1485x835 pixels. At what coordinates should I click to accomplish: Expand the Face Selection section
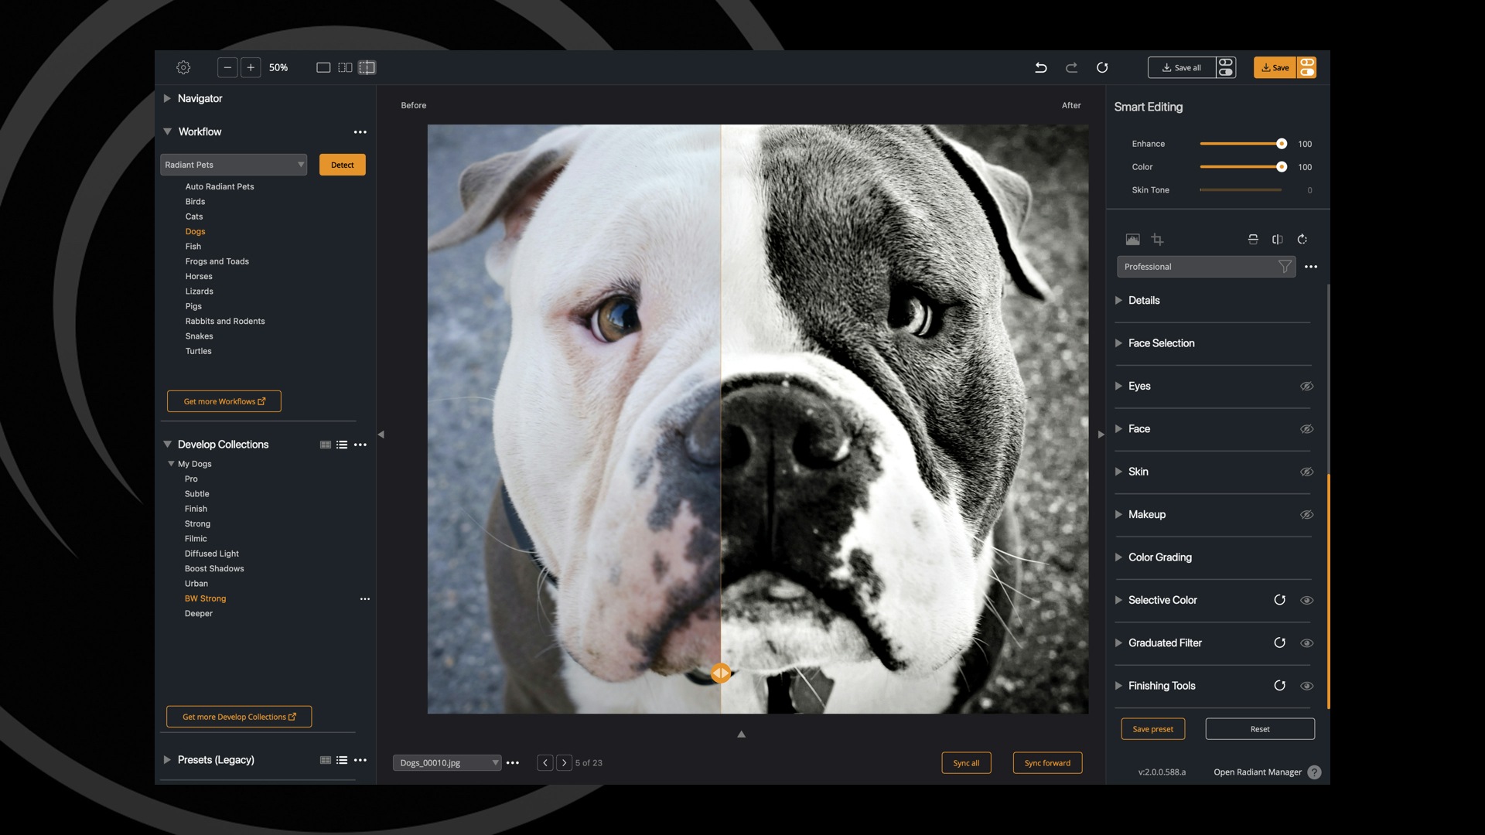click(1118, 343)
